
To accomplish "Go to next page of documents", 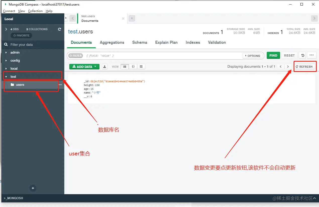I will [288, 67].
